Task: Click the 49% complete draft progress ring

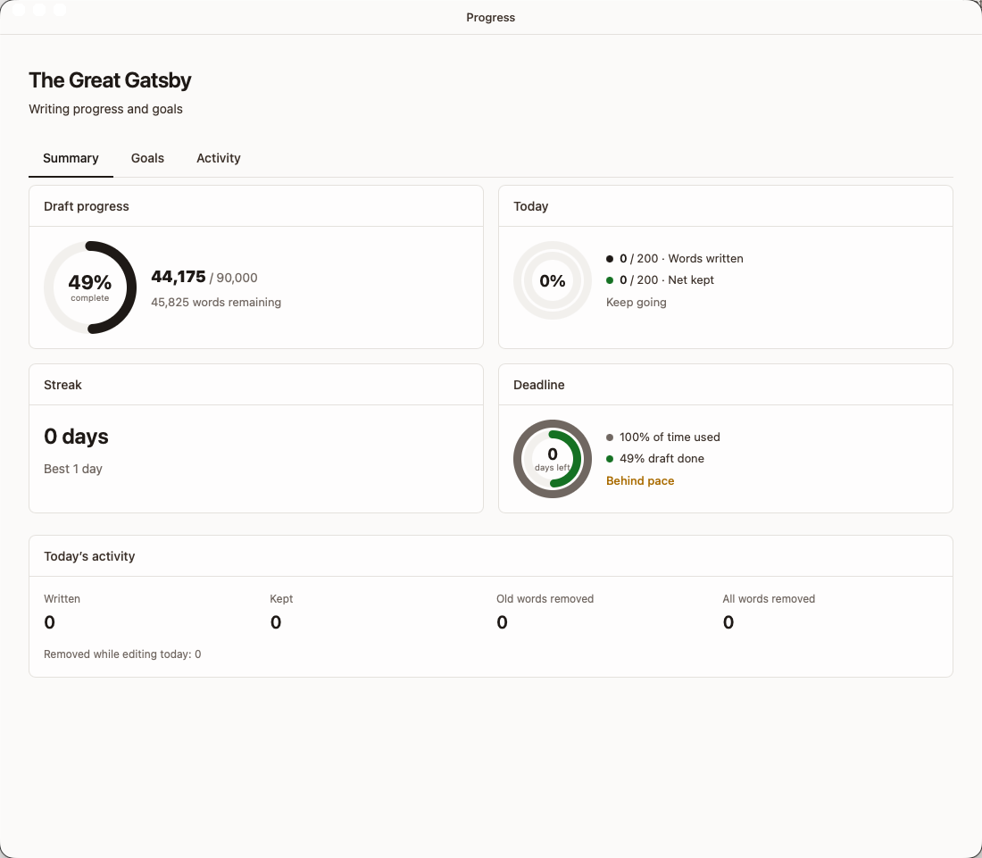Action: point(90,287)
